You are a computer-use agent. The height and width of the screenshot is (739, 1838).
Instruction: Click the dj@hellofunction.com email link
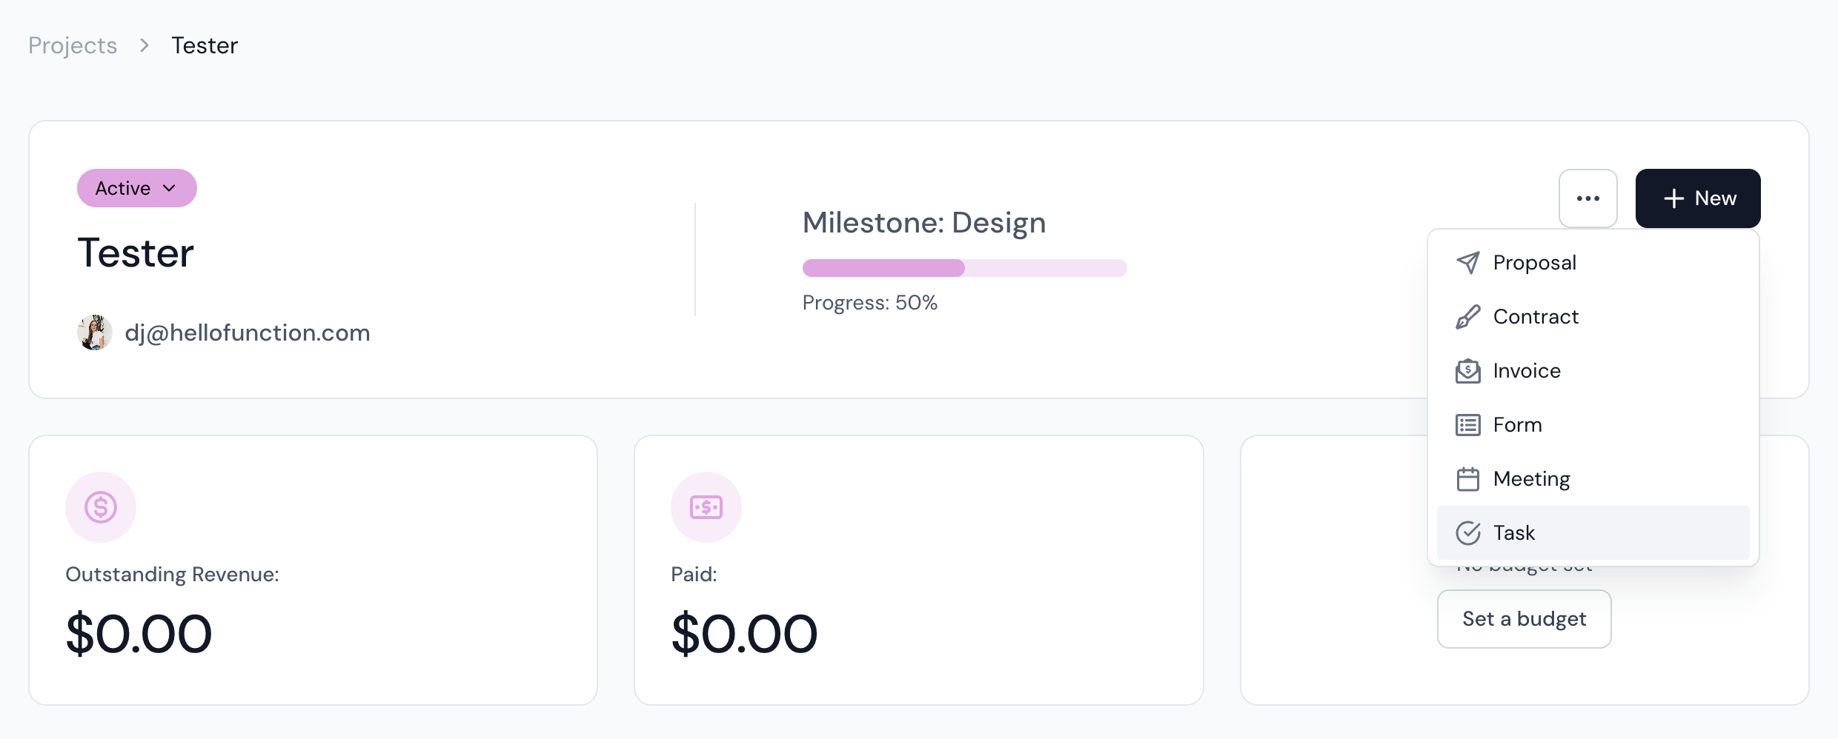coord(248,333)
